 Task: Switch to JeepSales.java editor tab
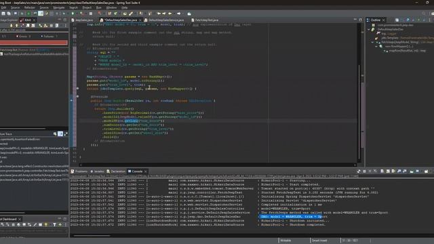[82, 20]
